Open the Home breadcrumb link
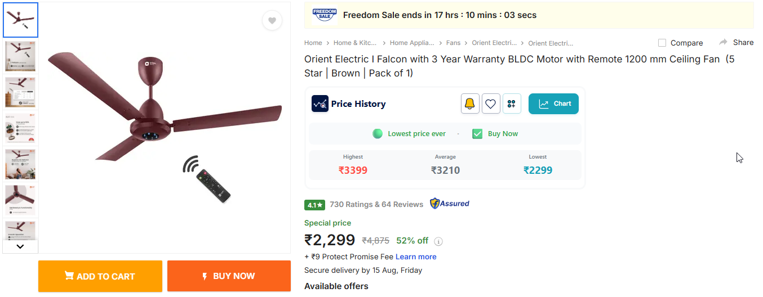This screenshot has width=763, height=297. point(313,43)
